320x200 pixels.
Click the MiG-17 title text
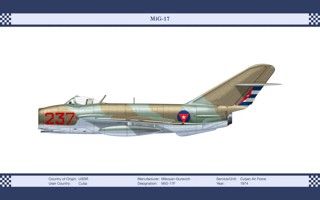tap(160, 19)
